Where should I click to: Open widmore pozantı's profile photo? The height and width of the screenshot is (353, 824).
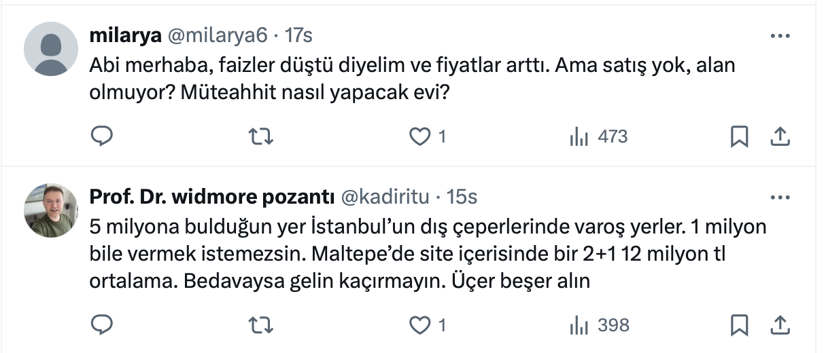51,210
